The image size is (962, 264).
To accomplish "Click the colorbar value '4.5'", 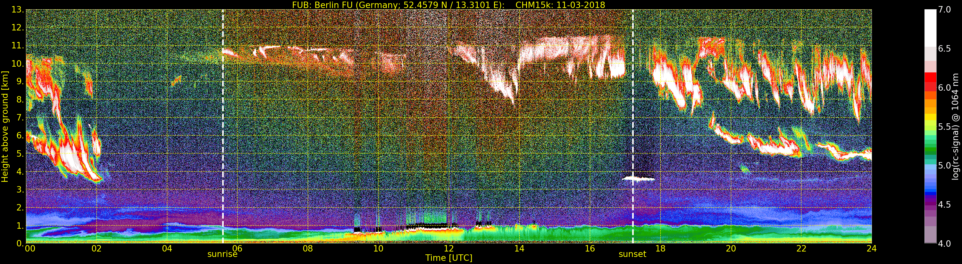I will coord(944,205).
